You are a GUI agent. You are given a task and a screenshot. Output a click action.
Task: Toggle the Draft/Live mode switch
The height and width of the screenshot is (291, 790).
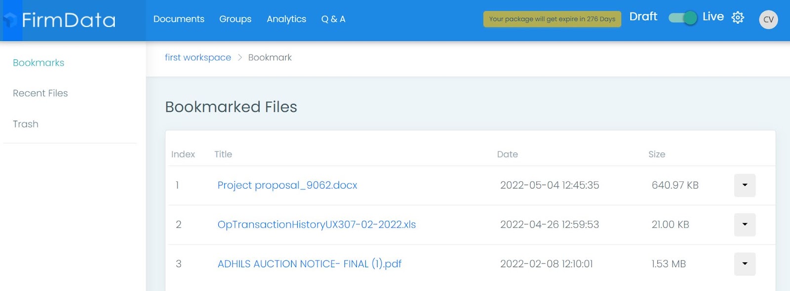tap(682, 18)
